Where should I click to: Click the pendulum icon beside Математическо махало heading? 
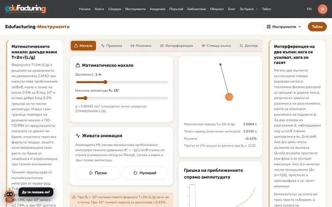78,65
